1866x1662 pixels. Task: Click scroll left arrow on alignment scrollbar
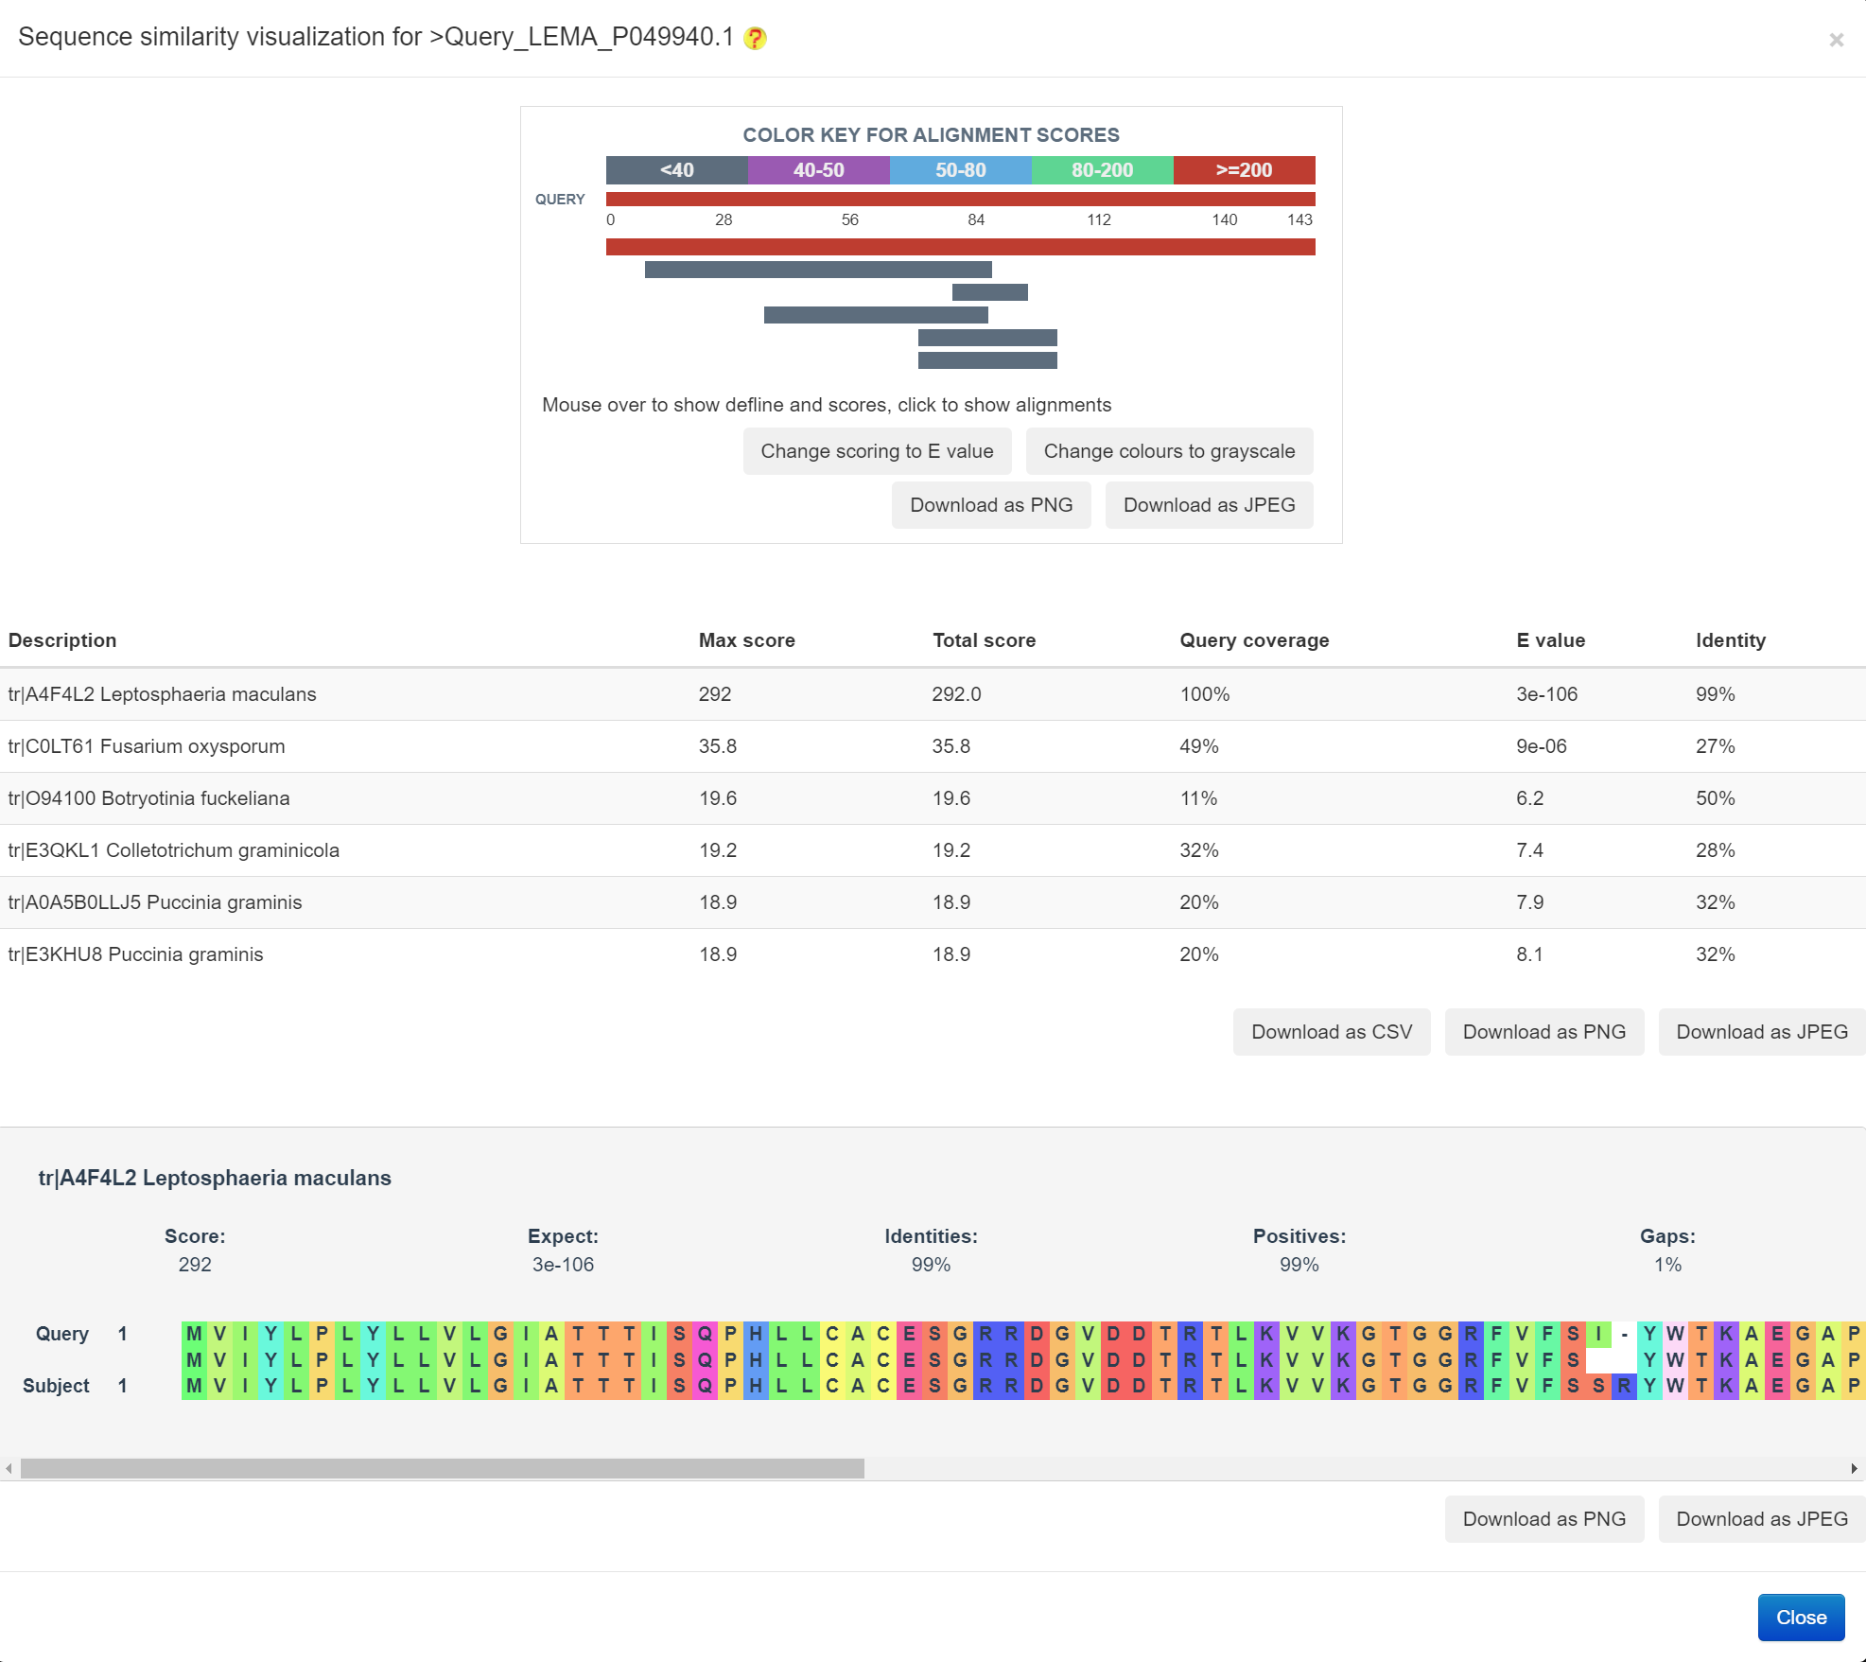[9, 1468]
